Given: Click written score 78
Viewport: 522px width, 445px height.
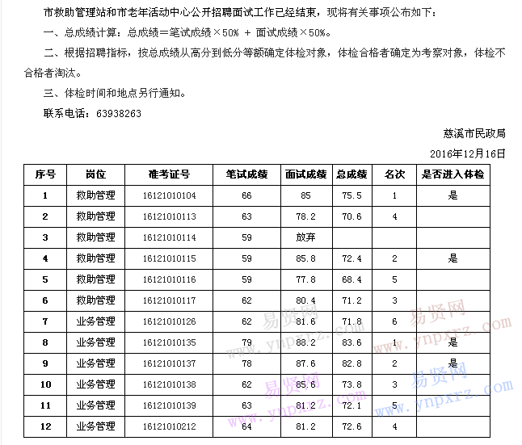Looking at the screenshot, I should (x=246, y=363).
